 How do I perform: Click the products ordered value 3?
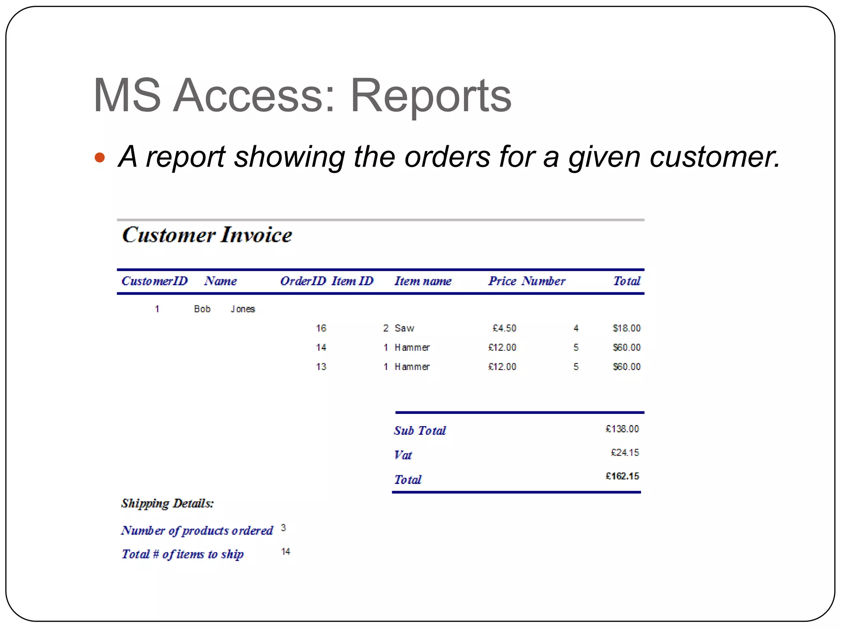(283, 528)
